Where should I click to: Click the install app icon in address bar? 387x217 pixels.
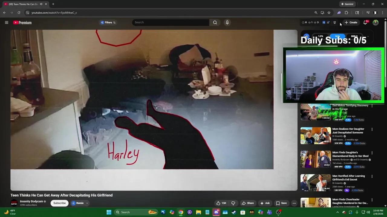(322, 13)
